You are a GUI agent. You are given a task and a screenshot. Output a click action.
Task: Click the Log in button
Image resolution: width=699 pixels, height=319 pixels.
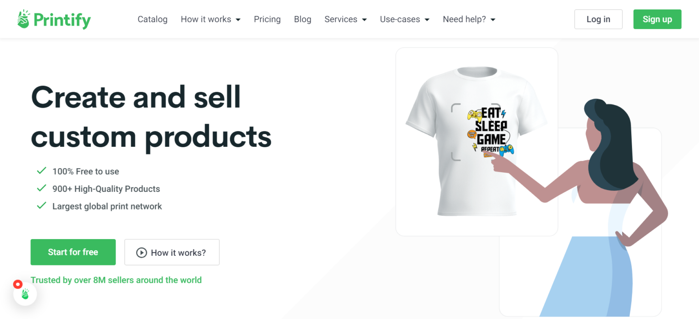pyautogui.click(x=598, y=19)
